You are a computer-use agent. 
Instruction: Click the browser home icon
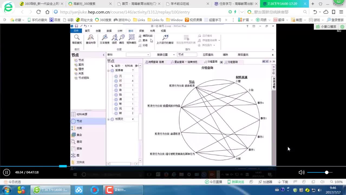pos(47,12)
